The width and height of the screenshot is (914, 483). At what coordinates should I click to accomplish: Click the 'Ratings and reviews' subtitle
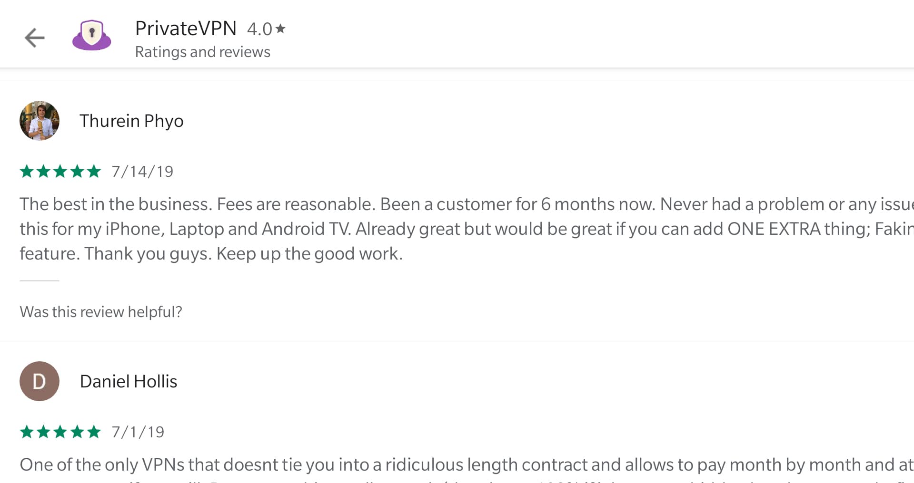point(203,52)
